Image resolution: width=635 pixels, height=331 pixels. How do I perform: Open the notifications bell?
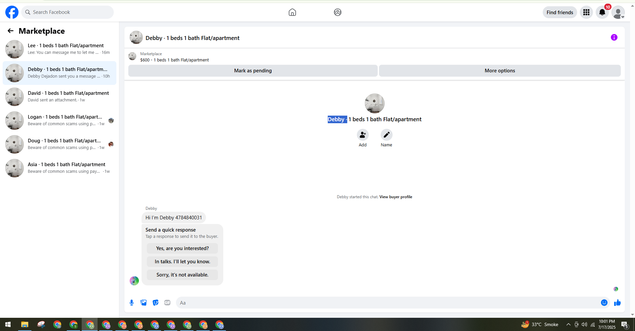click(x=602, y=12)
